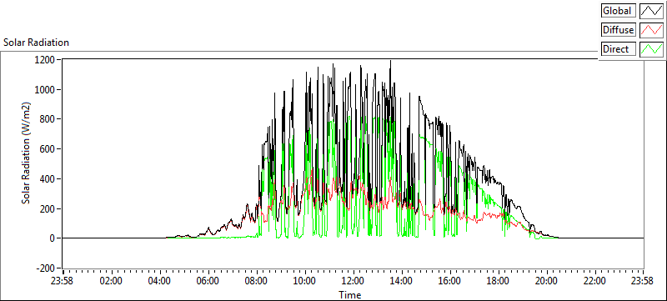
Task: Click the 12:00 time axis label
Action: tap(353, 282)
